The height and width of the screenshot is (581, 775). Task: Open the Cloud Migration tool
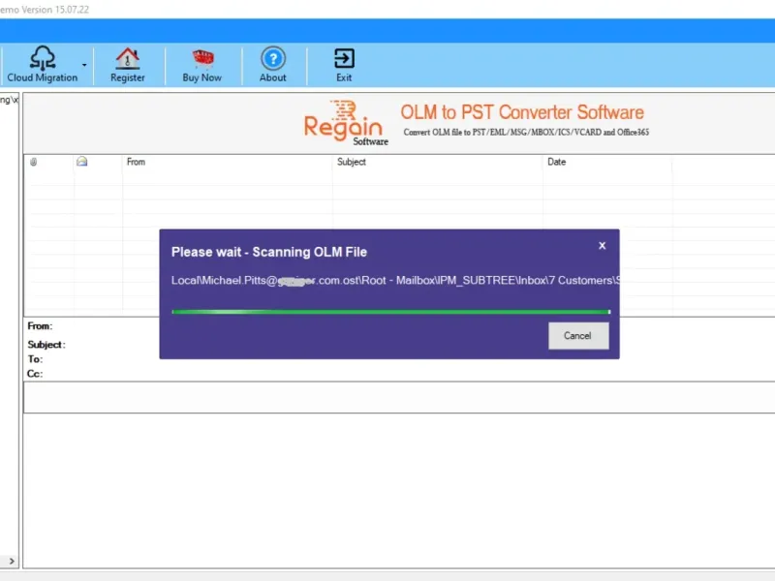pos(43,64)
